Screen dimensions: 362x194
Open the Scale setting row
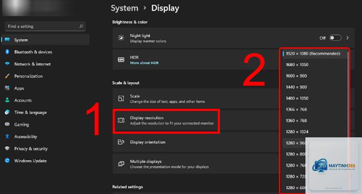click(x=196, y=99)
